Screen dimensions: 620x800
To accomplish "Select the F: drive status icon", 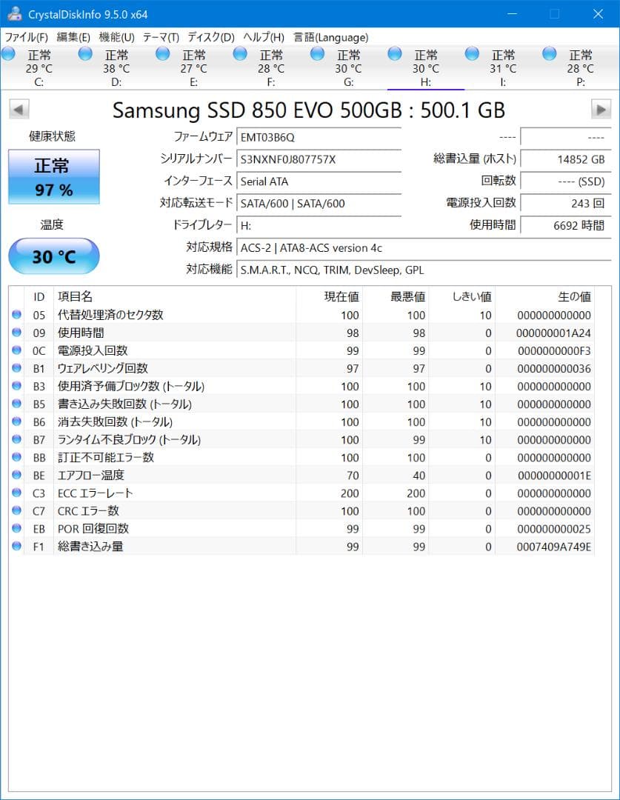I will pyautogui.click(x=240, y=53).
